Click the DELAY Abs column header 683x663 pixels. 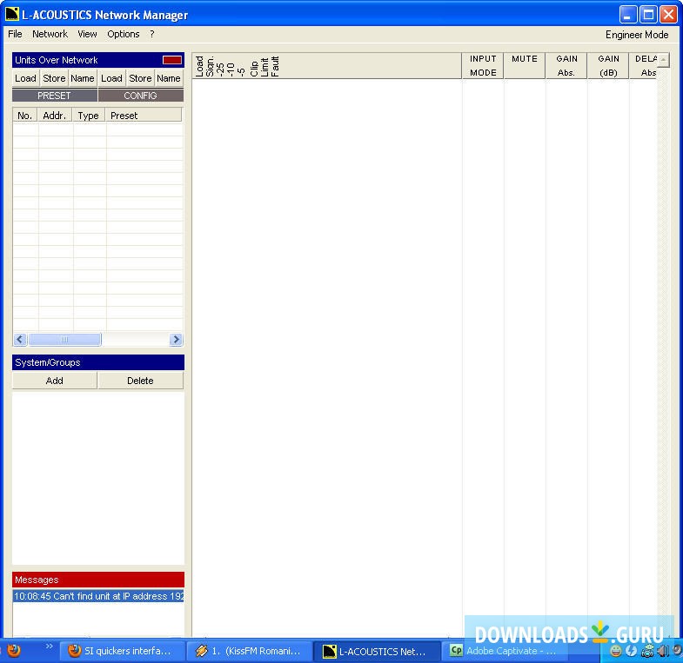643,66
